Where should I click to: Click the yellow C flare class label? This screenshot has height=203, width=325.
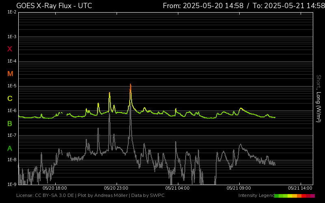(x=10, y=99)
